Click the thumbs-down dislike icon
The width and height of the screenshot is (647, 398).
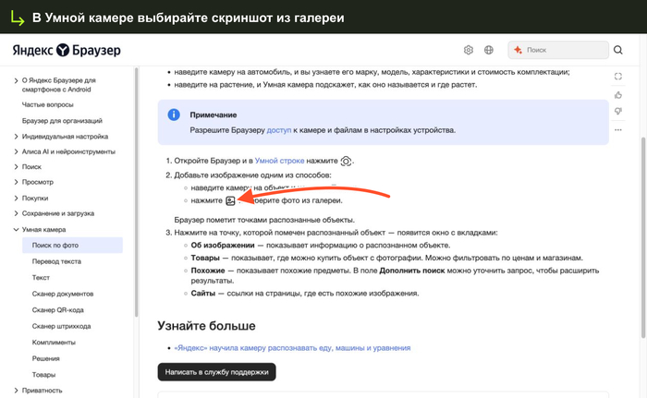(x=617, y=111)
